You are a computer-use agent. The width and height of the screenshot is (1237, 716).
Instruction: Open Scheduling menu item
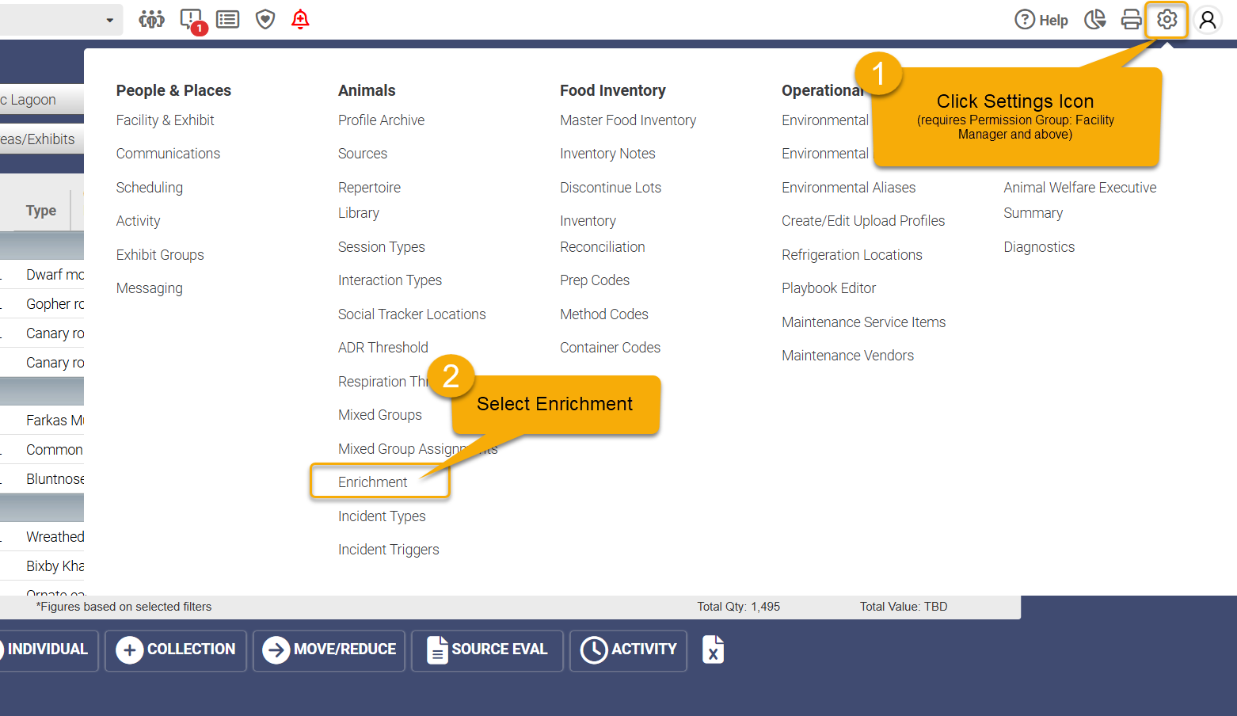(150, 188)
